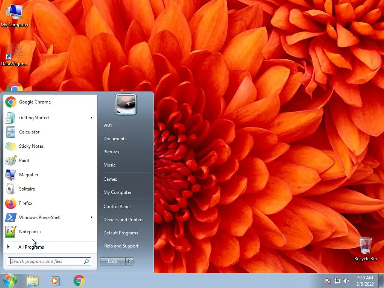Open Windows Explorer from the taskbar

pos(33,281)
